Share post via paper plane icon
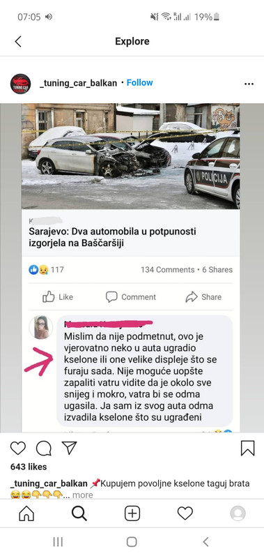The height and width of the screenshot is (558, 264). pos(69,448)
